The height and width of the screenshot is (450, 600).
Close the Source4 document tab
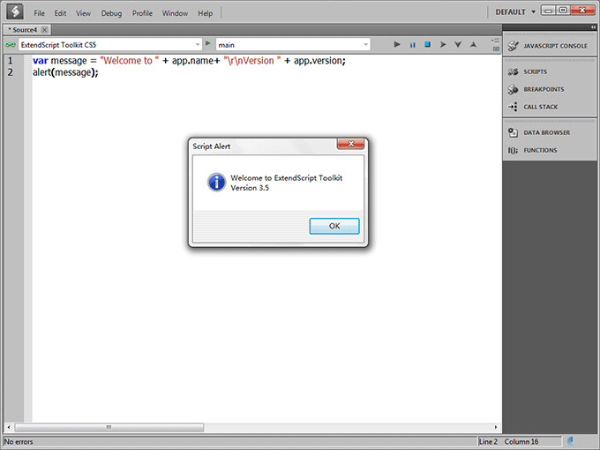point(44,30)
